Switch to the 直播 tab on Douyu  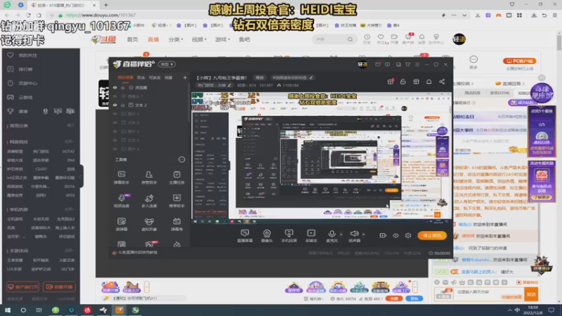pos(153,39)
